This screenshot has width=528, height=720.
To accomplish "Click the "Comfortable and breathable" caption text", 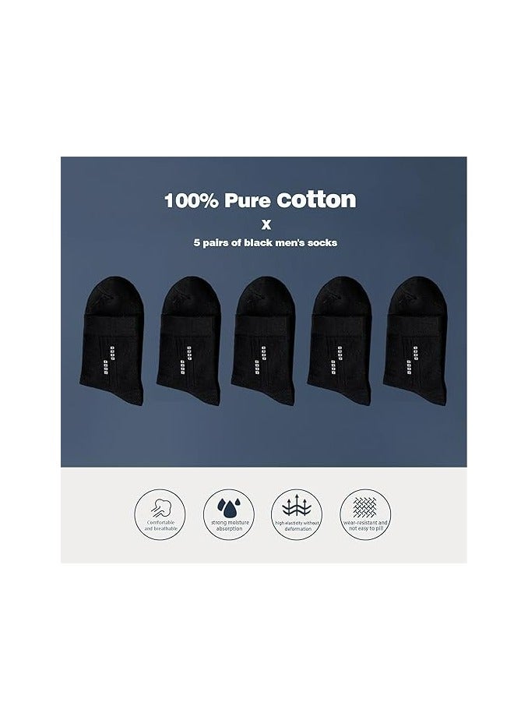I will [x=160, y=525].
